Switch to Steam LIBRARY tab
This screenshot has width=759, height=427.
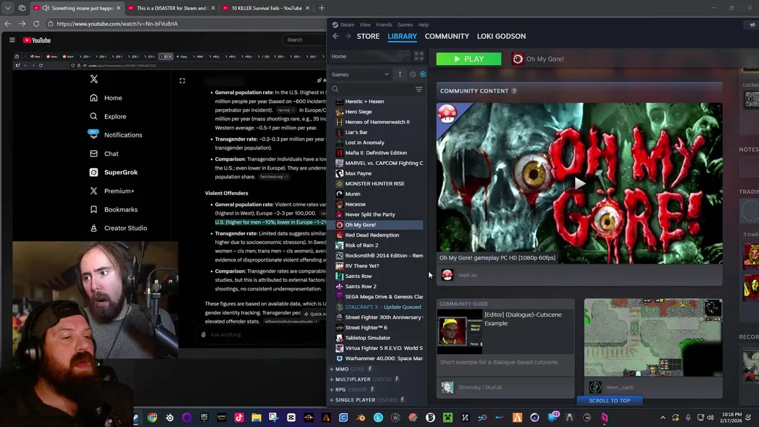(x=402, y=36)
